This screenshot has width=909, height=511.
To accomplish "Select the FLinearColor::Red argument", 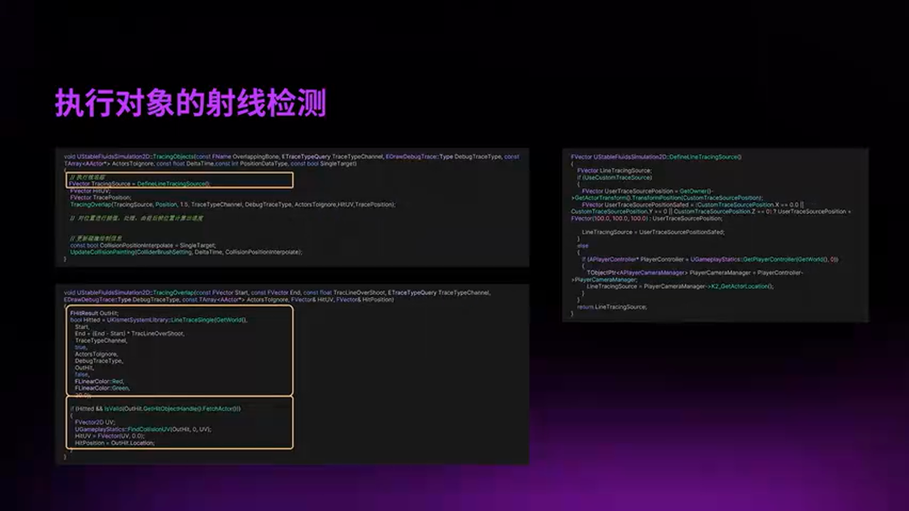I will [97, 380].
